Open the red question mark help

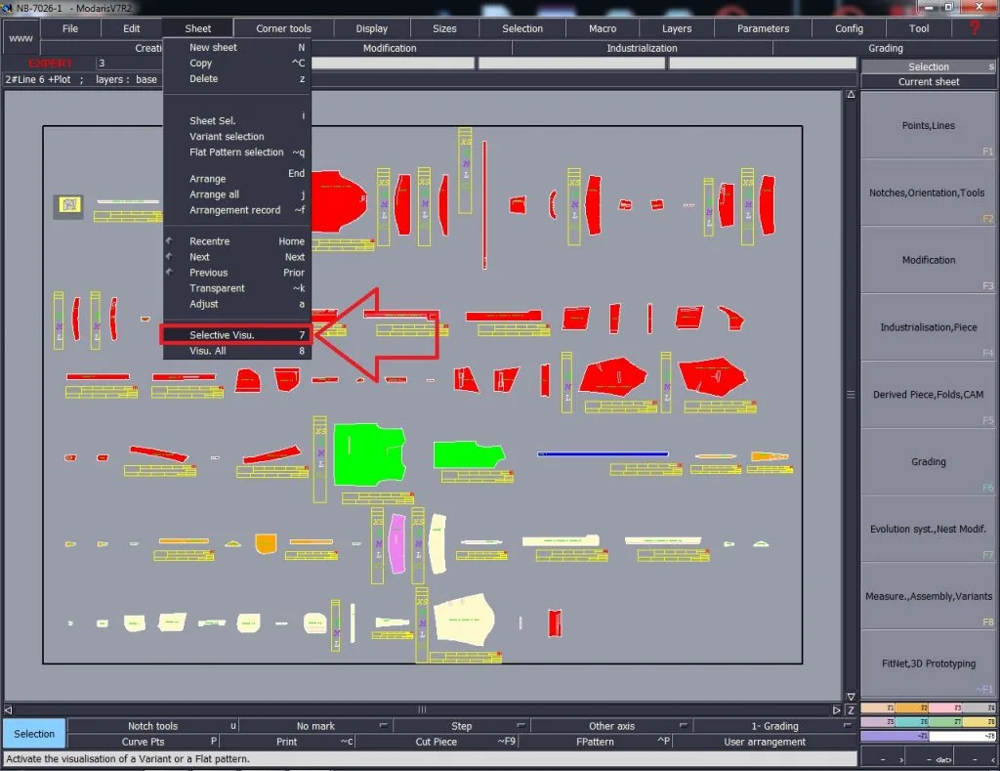coord(975,28)
